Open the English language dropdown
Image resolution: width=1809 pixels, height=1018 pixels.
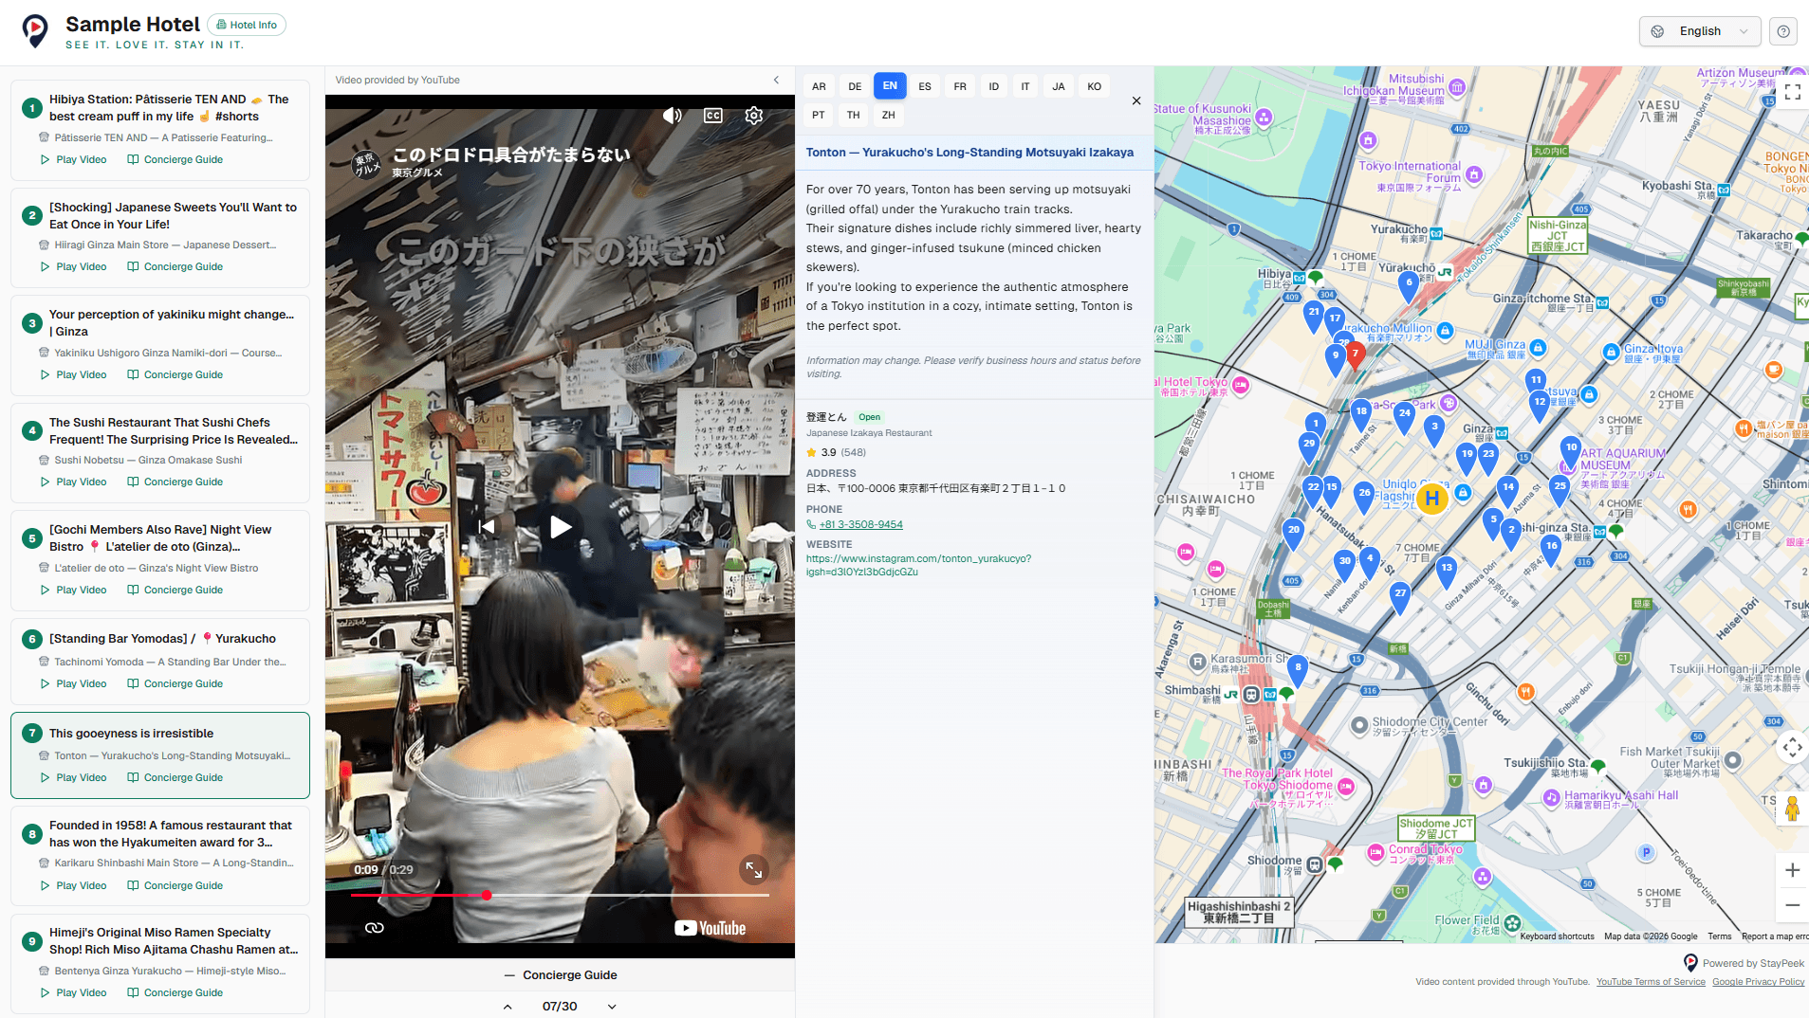[1700, 31]
